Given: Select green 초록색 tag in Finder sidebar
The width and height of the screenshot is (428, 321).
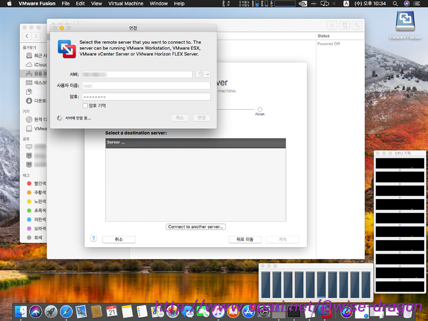Looking at the screenshot, I should coord(36,210).
